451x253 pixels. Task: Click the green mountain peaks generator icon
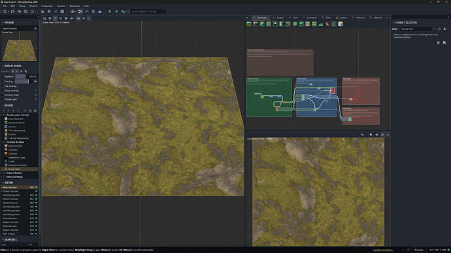[321, 24]
